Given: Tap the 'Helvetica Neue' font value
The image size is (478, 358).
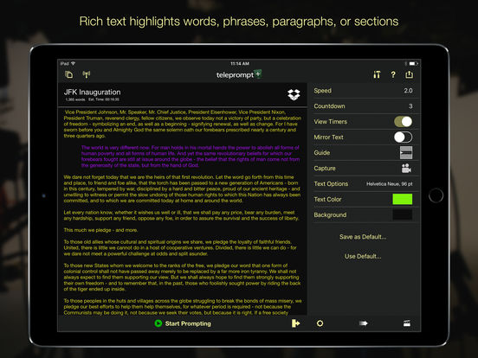Looking at the screenshot, I should [390, 184].
